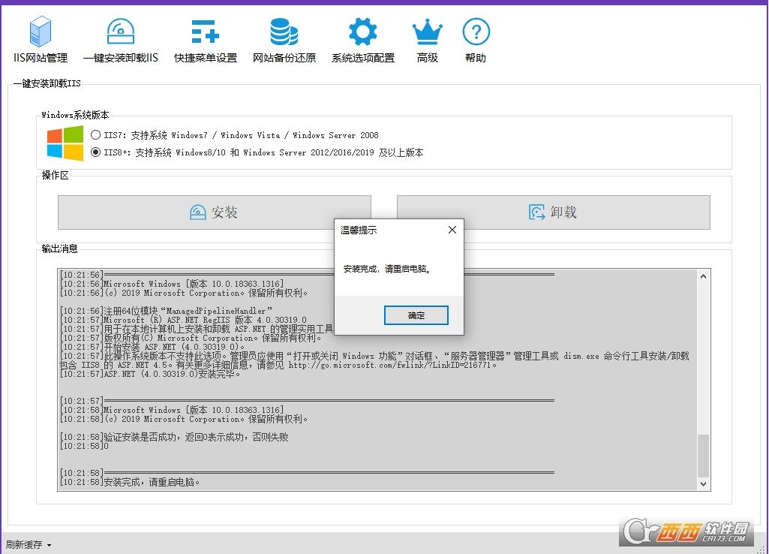The width and height of the screenshot is (769, 554).
Task: Click the IIS网站管理 label
Action: [x=41, y=58]
